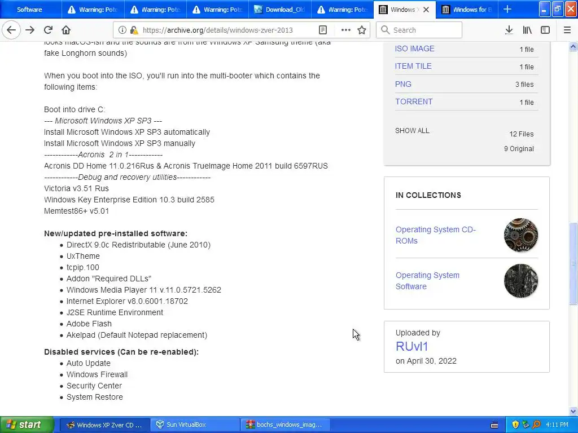Click the green arrow hardware tray icon
This screenshot has width=578, height=433.
tap(526, 425)
